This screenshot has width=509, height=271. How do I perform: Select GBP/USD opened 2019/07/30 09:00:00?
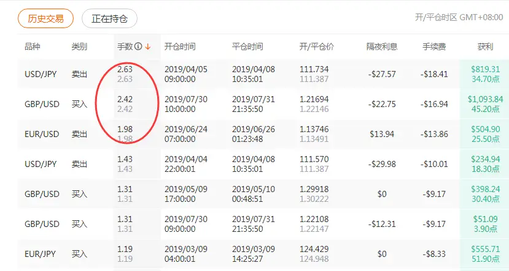coord(42,224)
